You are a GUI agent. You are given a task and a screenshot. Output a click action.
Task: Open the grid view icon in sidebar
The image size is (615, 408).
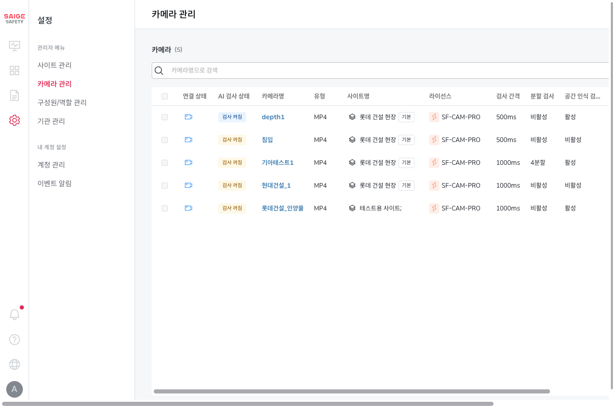click(15, 71)
